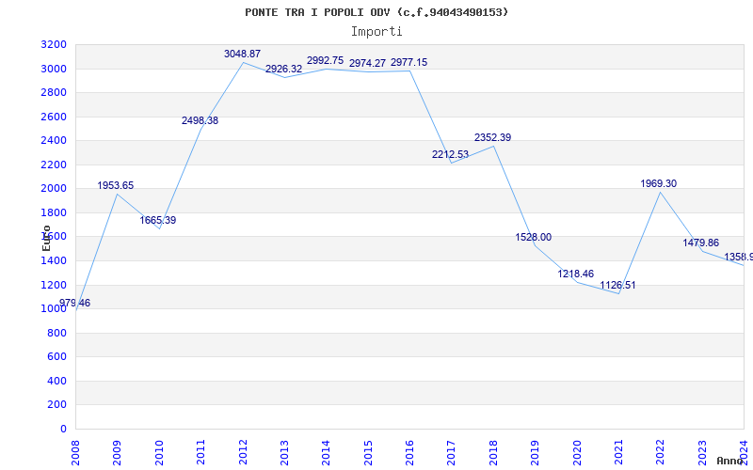Click year 2012 on x-axis
Screen dimensions: 753x470
point(243,452)
